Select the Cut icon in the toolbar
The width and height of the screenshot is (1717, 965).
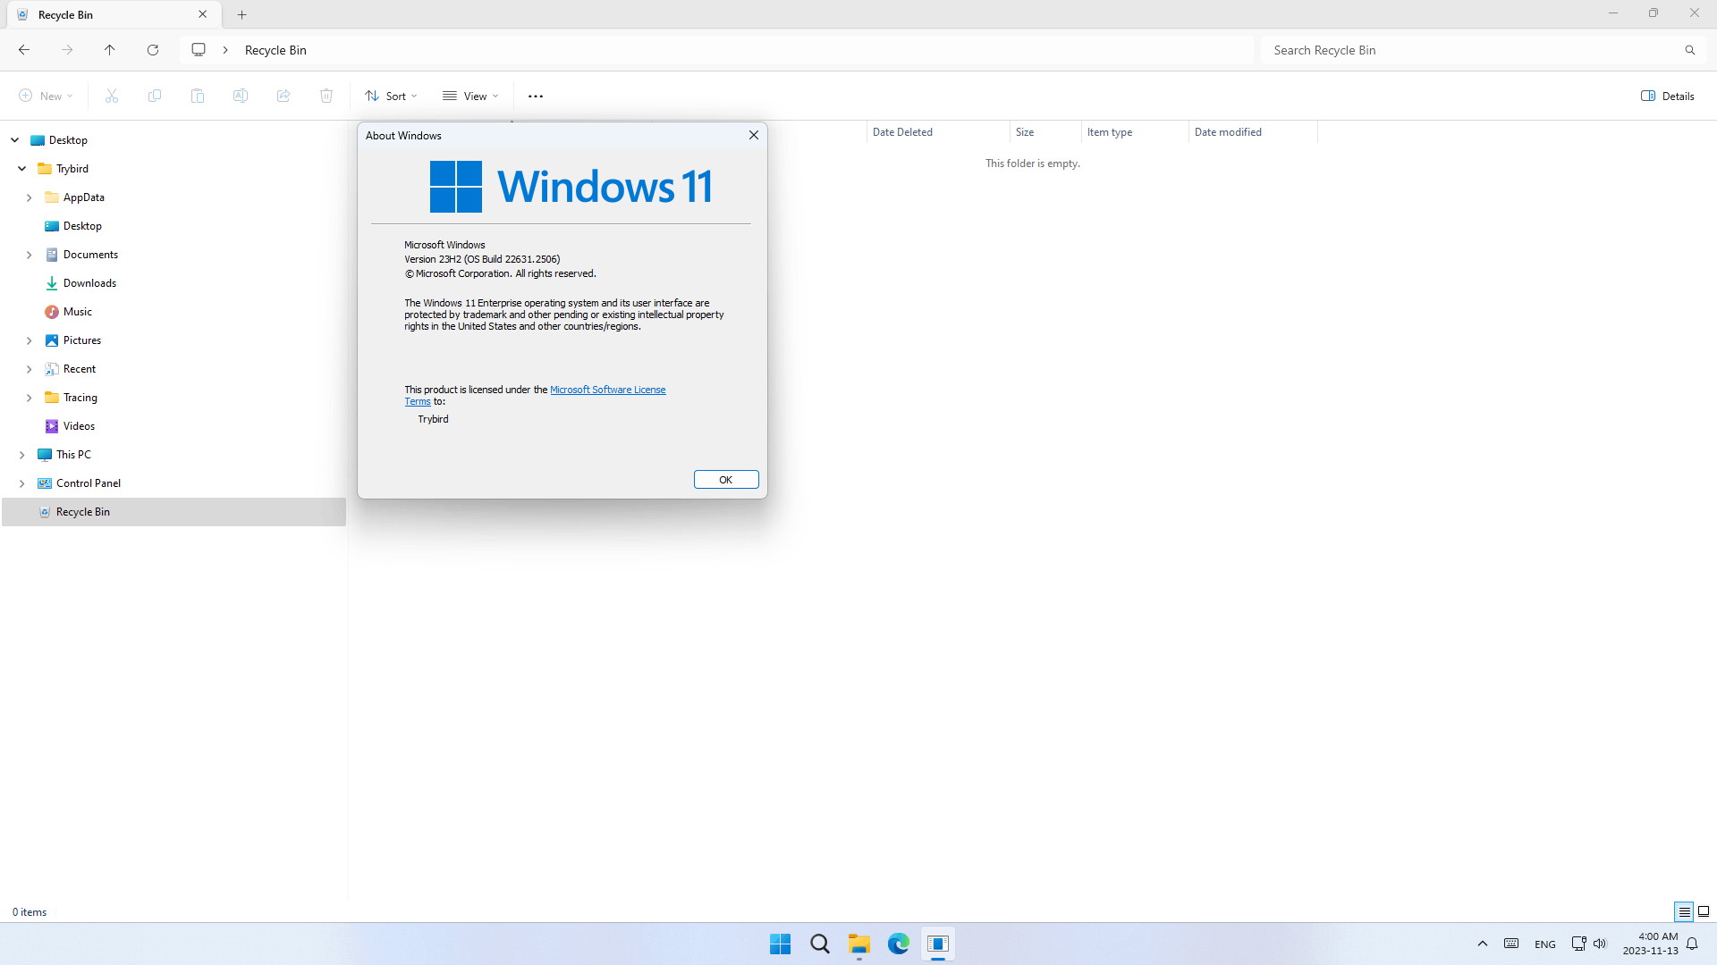(111, 96)
